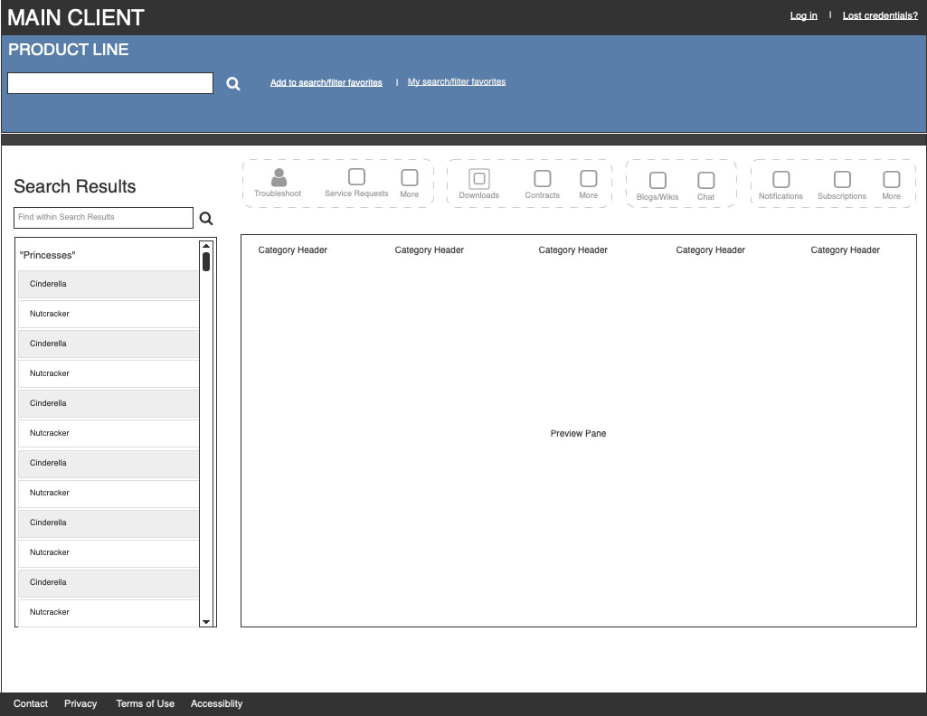Expand More next to Service Requests
Screen dimensions: 927x716
(409, 178)
